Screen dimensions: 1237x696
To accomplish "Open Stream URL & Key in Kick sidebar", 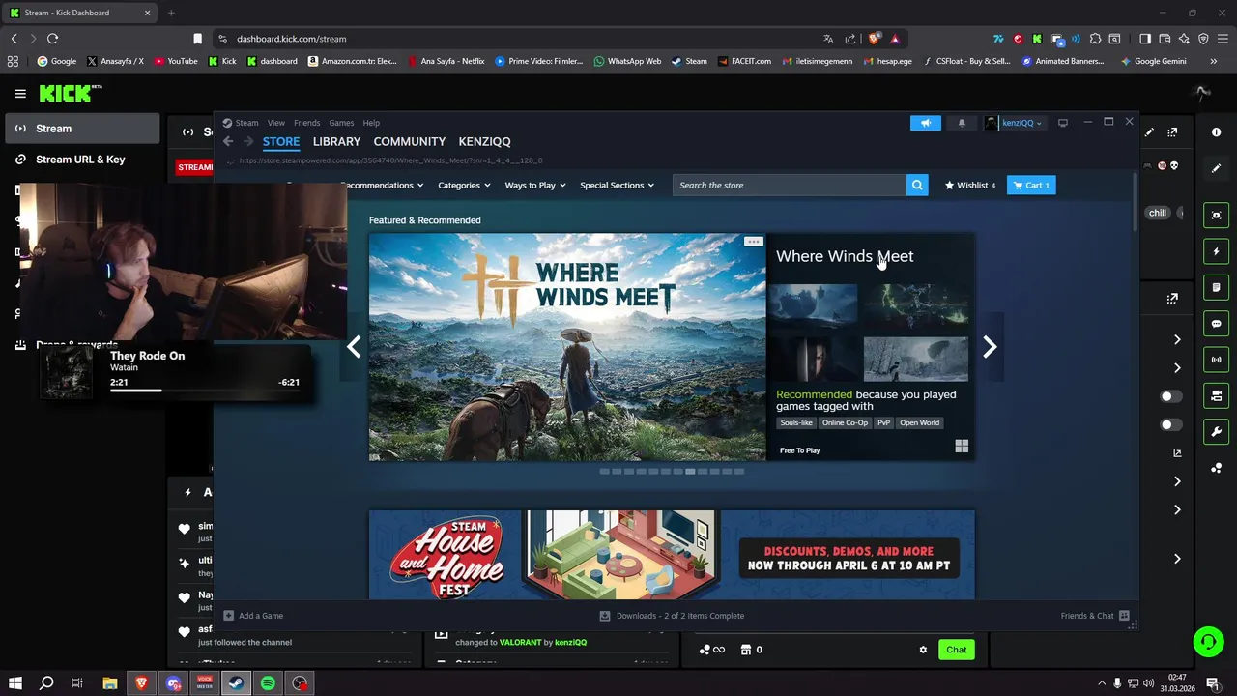I will pos(80,159).
